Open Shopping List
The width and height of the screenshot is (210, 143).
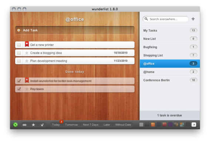click(x=170, y=55)
